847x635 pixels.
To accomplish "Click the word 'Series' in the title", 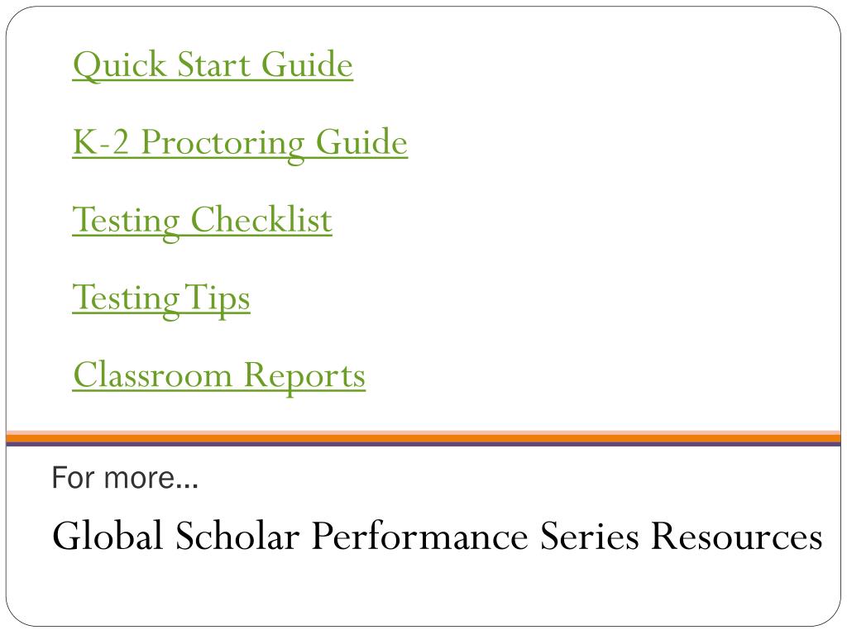I will click(x=590, y=536).
